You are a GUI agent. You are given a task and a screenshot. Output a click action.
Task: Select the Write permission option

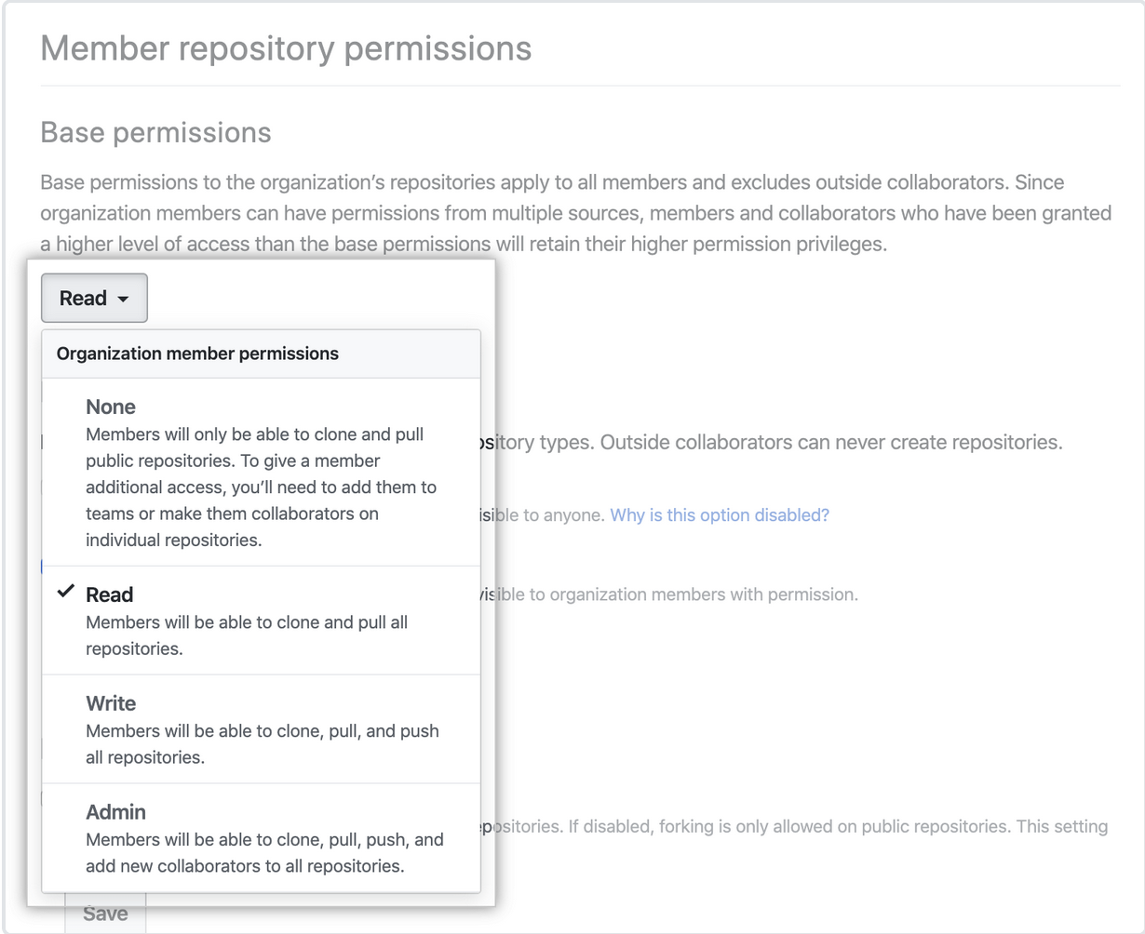pyautogui.click(x=261, y=729)
